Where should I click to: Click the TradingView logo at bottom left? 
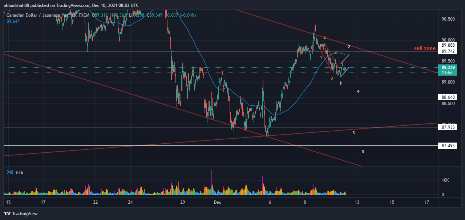tap(21, 213)
